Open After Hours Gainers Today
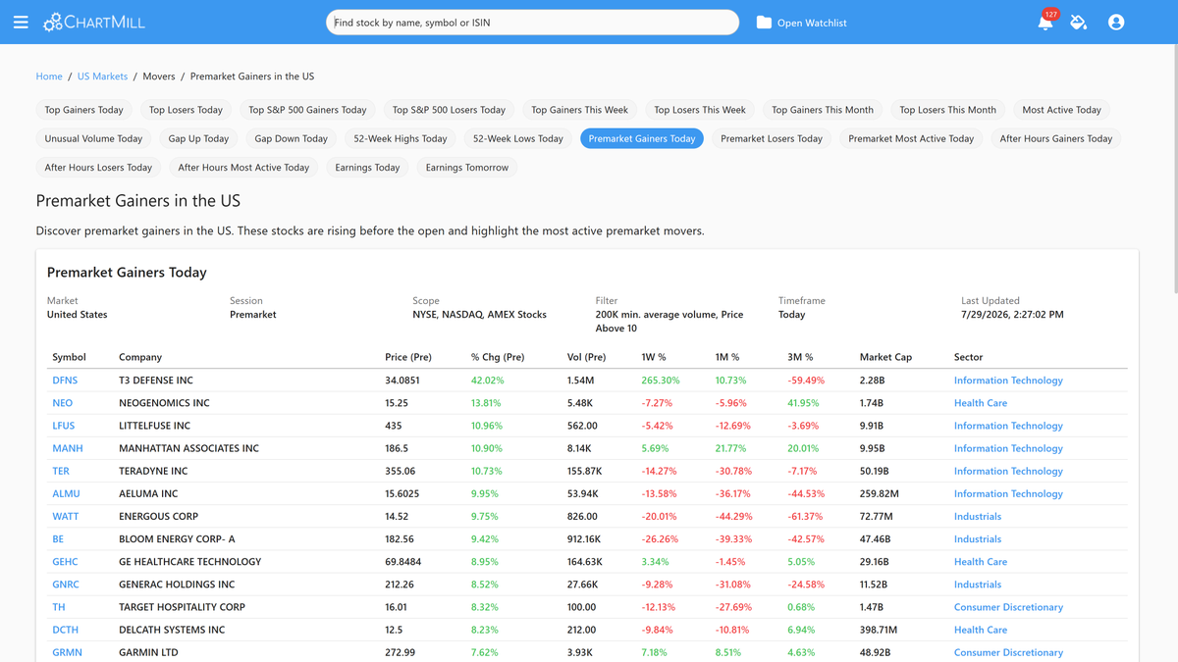Screen dimensions: 1178x662 [x=1056, y=138]
